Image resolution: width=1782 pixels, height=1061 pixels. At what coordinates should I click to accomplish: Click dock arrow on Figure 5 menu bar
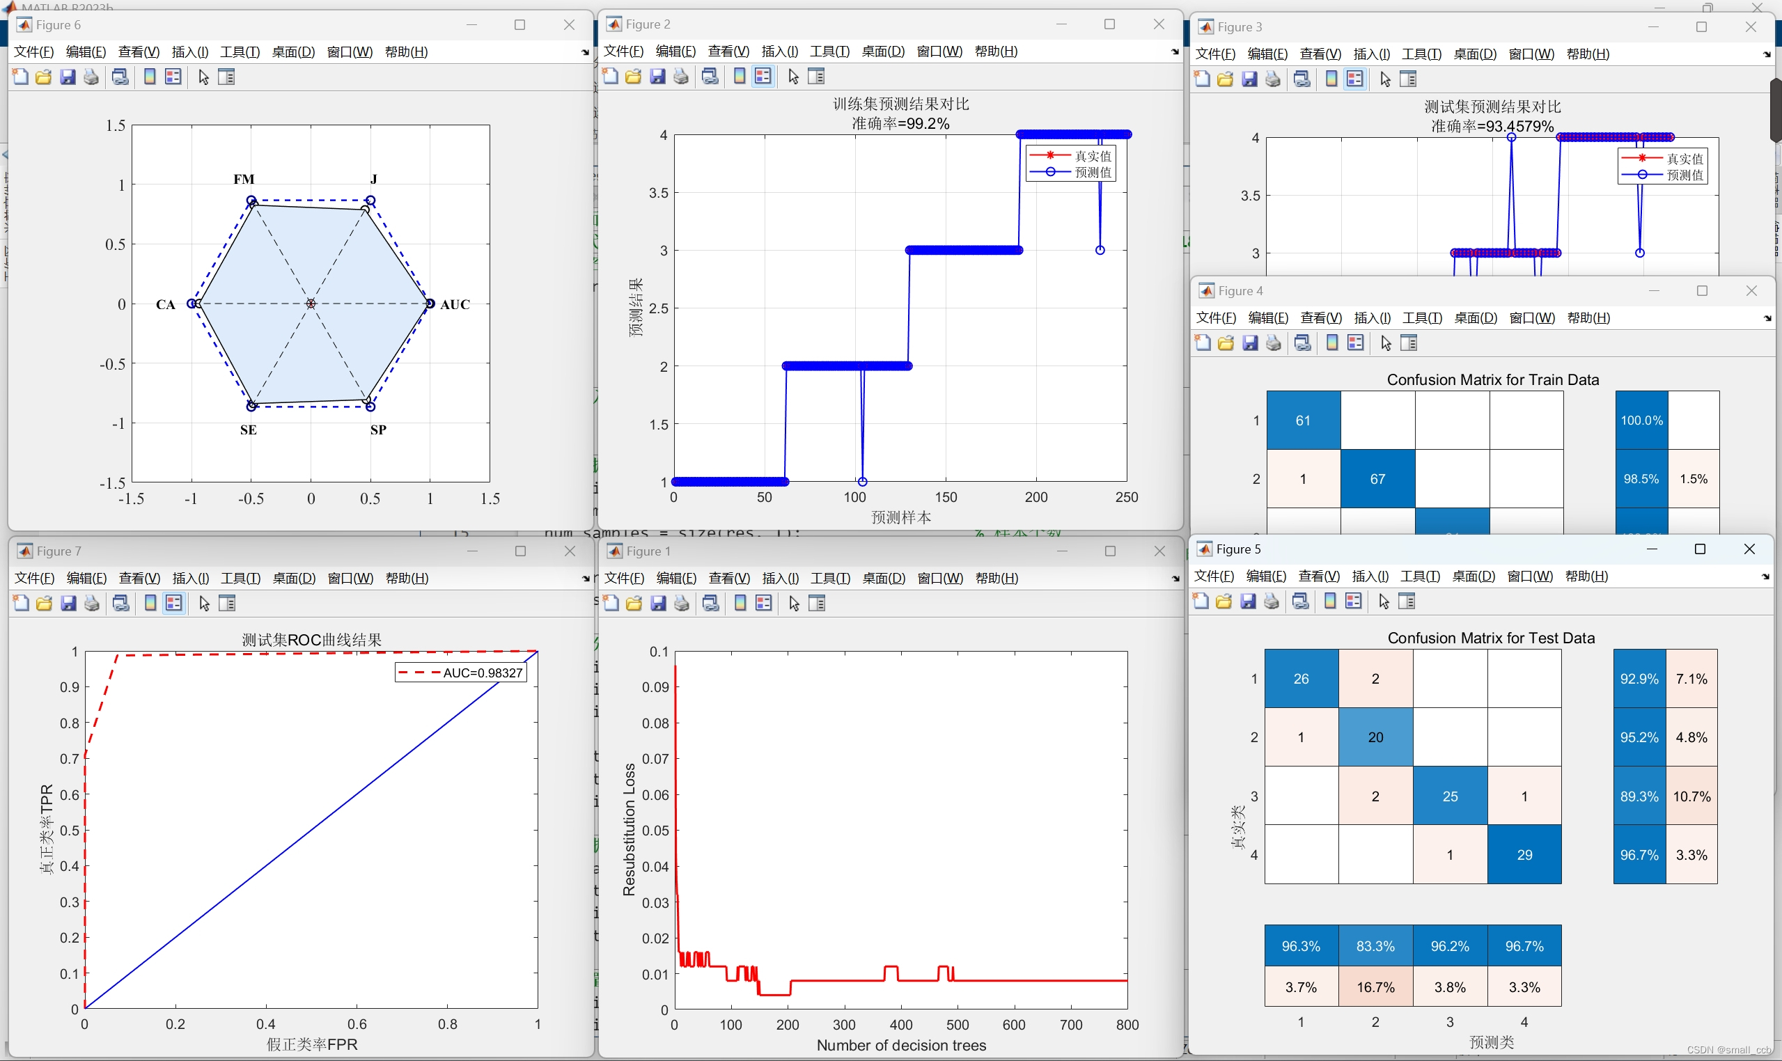click(x=1766, y=576)
